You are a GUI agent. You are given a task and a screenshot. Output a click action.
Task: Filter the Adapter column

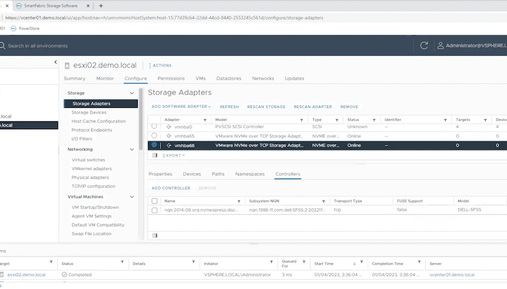point(205,120)
